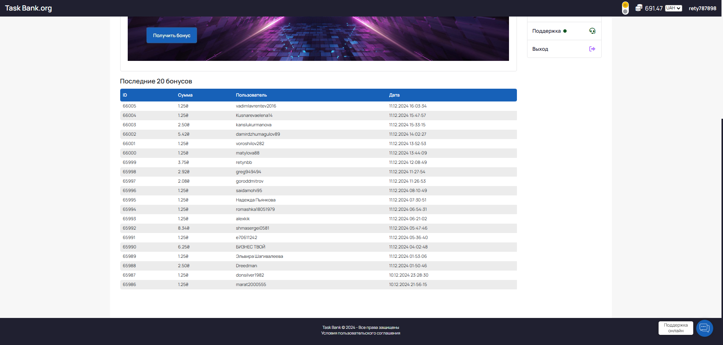Image resolution: width=723 pixels, height=345 pixels.
Task: Click bonus ID 65986
Action: [x=129, y=284]
